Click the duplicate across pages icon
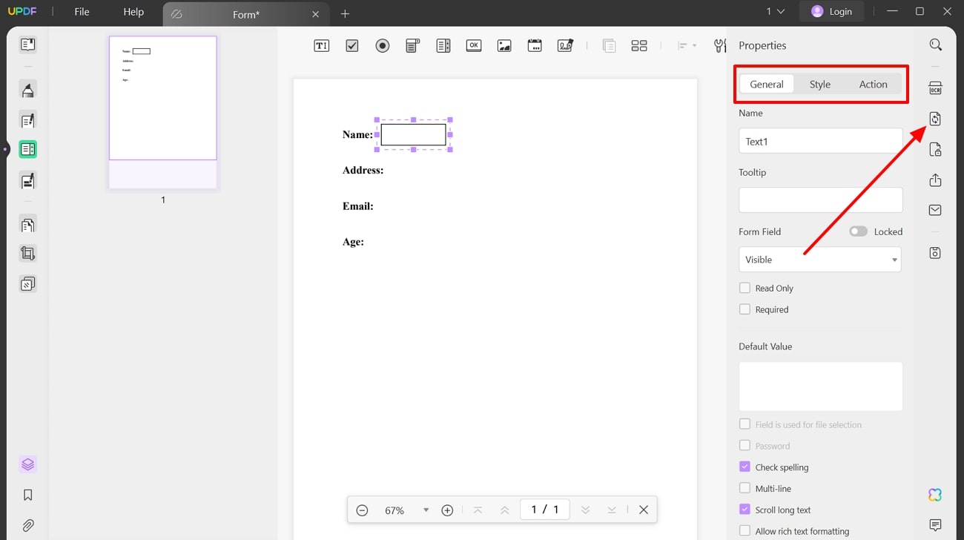 pos(610,46)
